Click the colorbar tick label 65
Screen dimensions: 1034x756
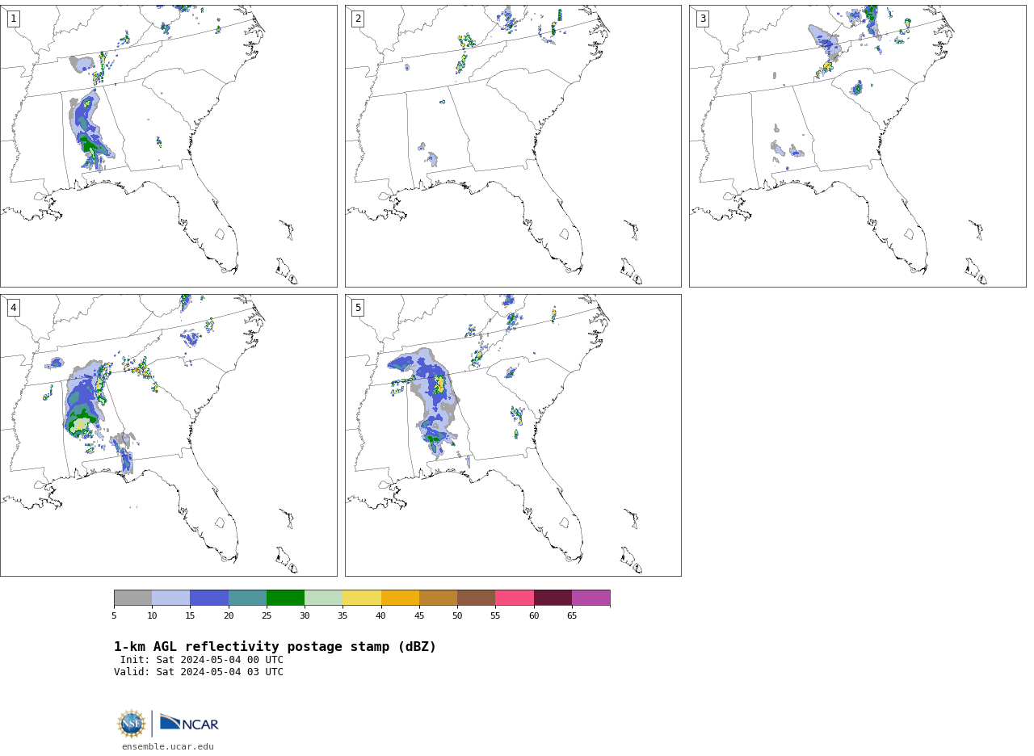572,615
